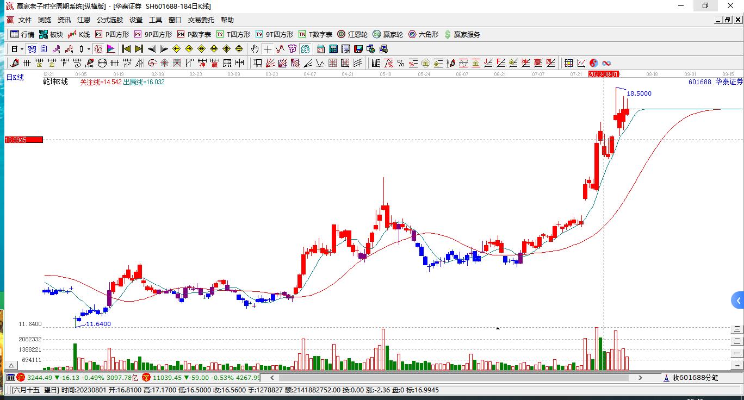Open the 文件 menu
744x400 pixels.
click(25, 20)
